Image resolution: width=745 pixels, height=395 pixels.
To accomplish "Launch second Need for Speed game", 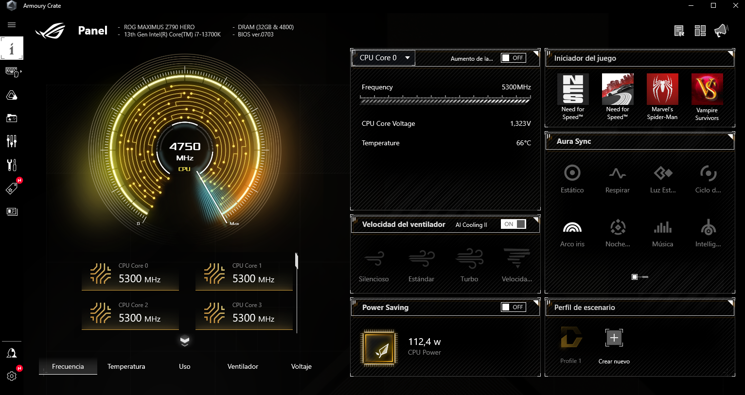I will [x=618, y=97].
